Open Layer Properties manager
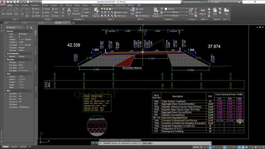265x149 pixels. pyautogui.click(x=96, y=12)
